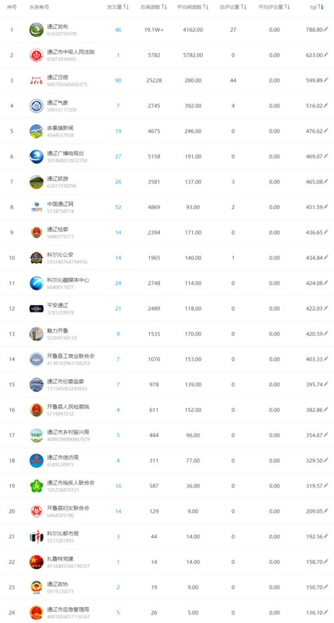
Task: Select account name 扎鲁特党建
Action: pyautogui.click(x=60, y=559)
